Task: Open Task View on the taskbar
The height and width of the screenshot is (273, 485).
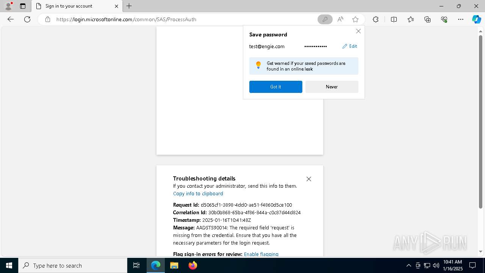Action: pos(136,265)
